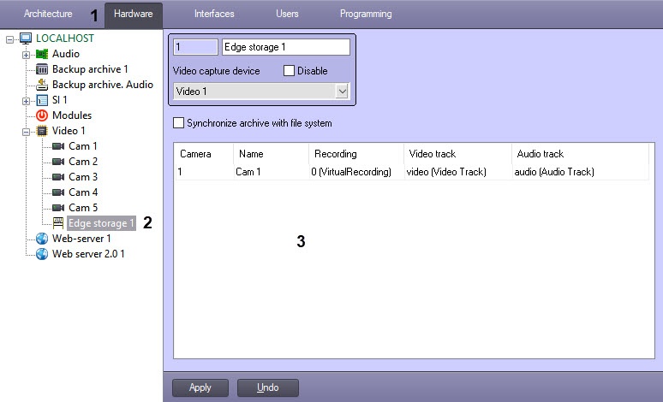
Task: Select the Cam 3 camera icon
Action: (x=58, y=177)
